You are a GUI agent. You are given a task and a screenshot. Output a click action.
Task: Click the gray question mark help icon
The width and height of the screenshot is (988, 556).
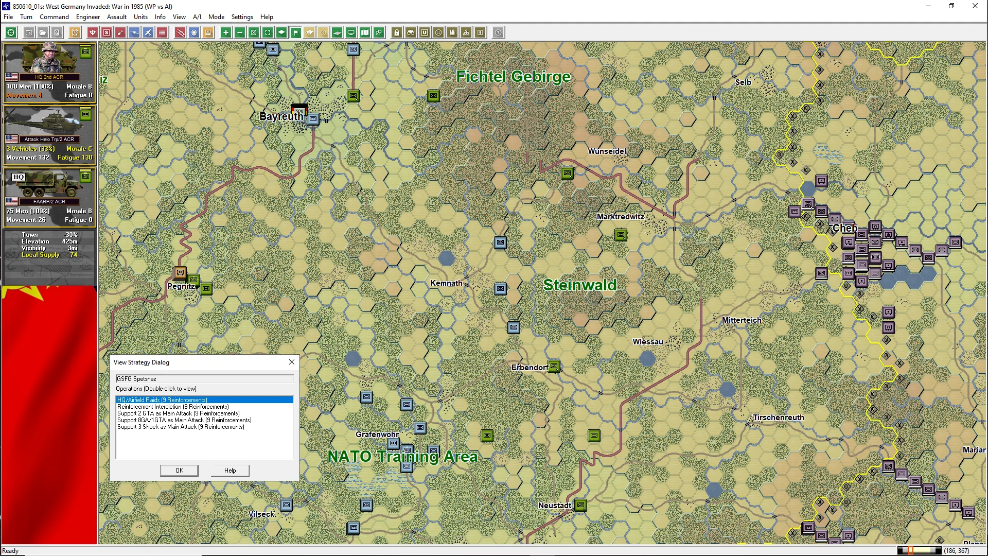[x=498, y=32]
